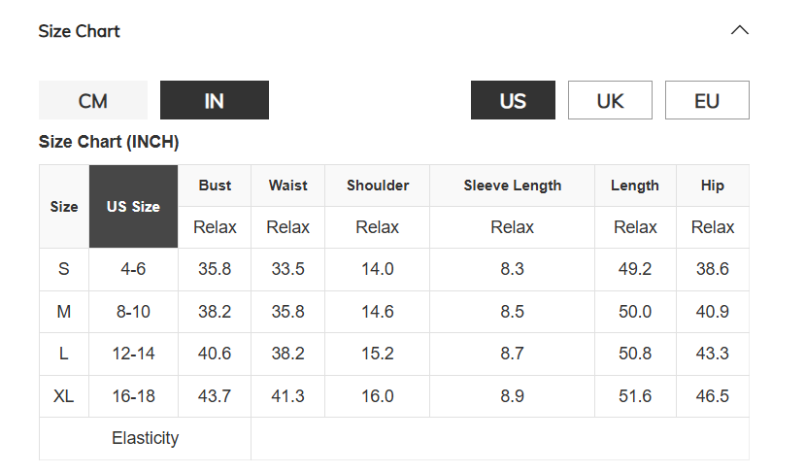Click the 12-14 US size cell
805x474 pixels.
coord(133,354)
